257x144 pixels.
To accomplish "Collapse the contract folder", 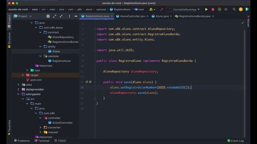I will pos(41,32).
